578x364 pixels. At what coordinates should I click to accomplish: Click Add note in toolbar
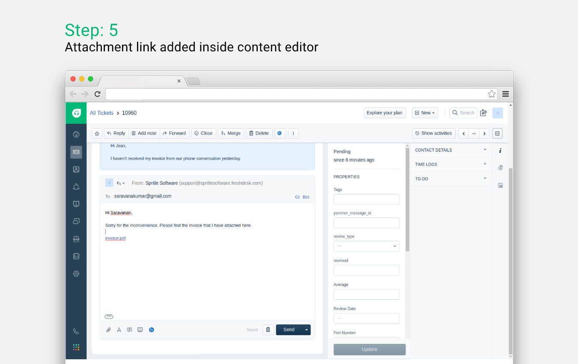[144, 134]
